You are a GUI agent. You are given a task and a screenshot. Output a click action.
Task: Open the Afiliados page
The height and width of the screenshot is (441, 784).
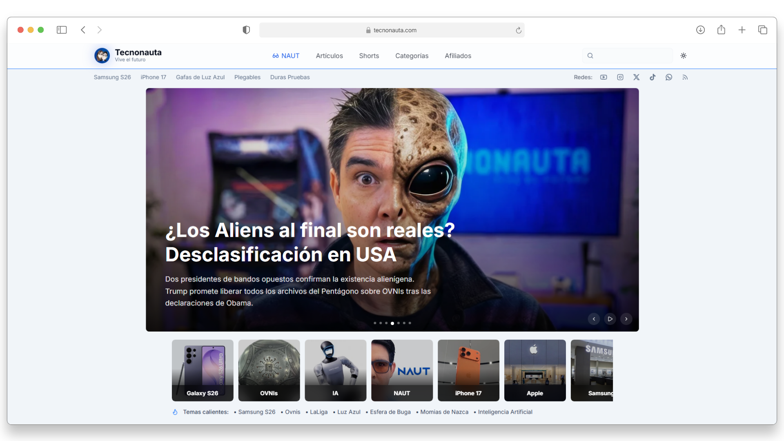[x=458, y=56]
